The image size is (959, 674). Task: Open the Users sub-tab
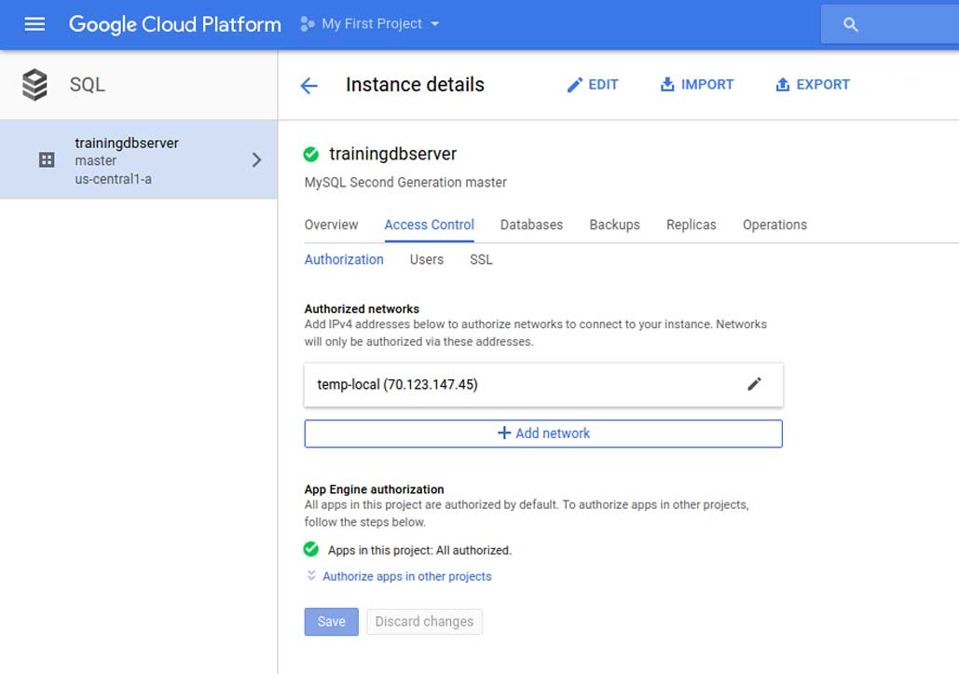tap(427, 260)
